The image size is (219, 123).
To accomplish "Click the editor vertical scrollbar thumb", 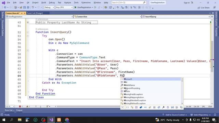I will tap(212, 56).
